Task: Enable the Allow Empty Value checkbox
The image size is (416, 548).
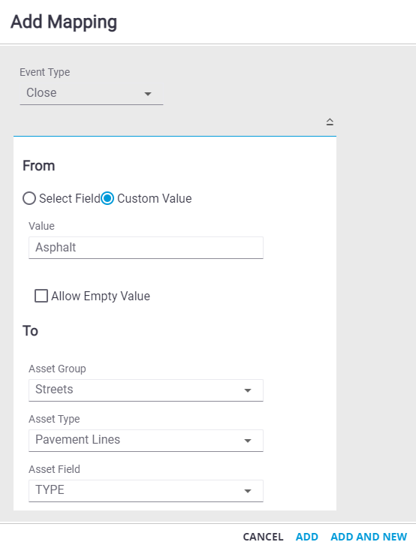Action: [41, 296]
